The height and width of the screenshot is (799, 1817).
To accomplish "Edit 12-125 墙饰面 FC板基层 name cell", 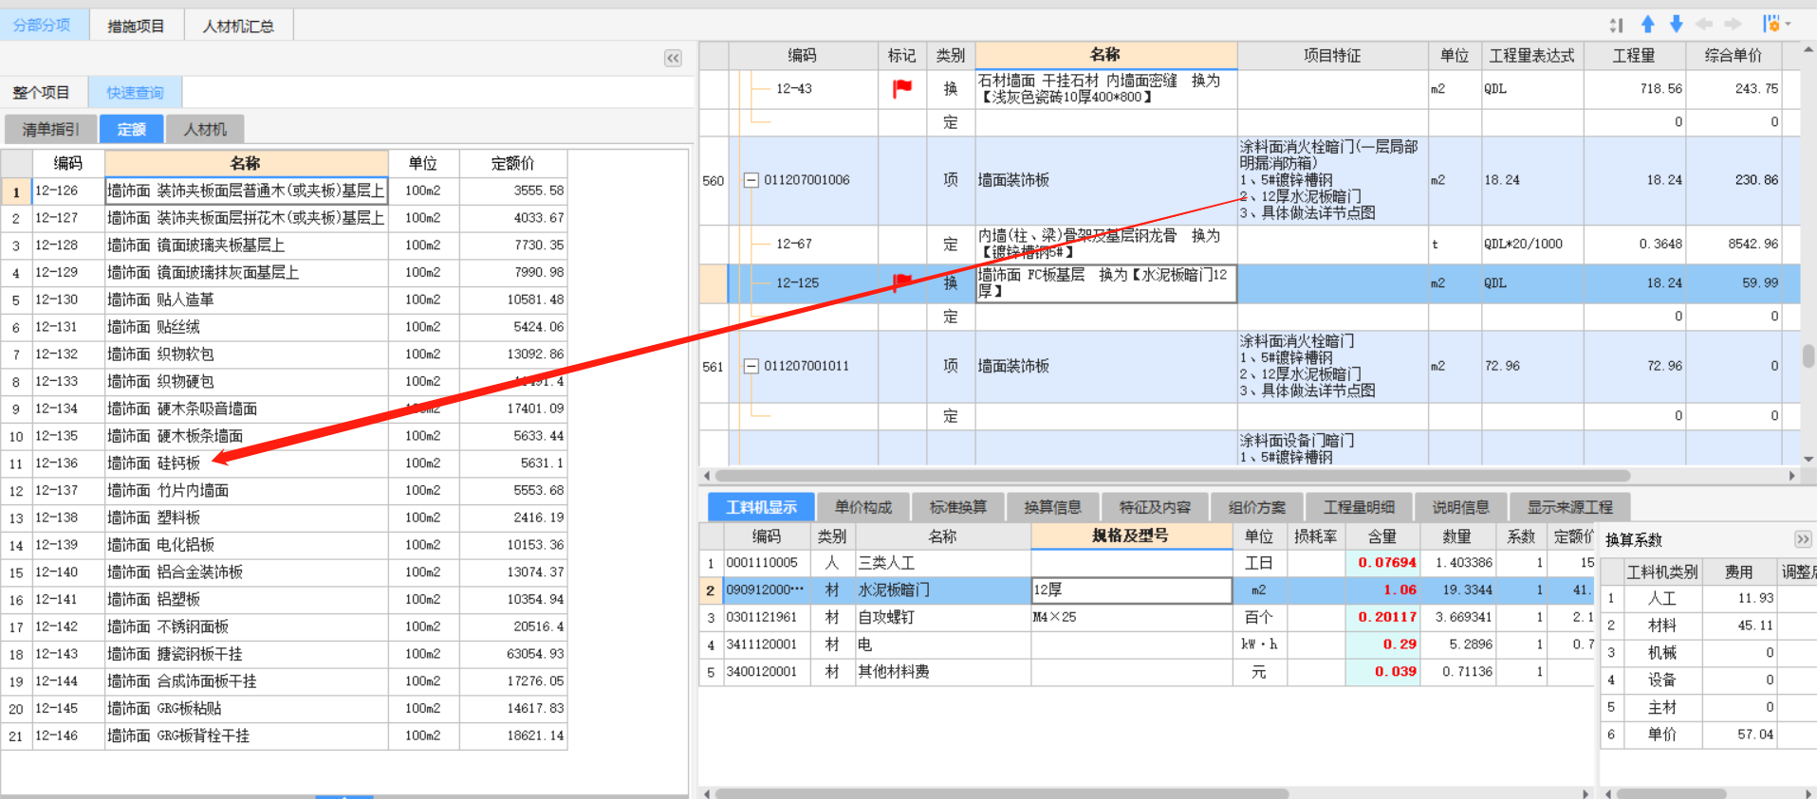I will (x=1106, y=283).
